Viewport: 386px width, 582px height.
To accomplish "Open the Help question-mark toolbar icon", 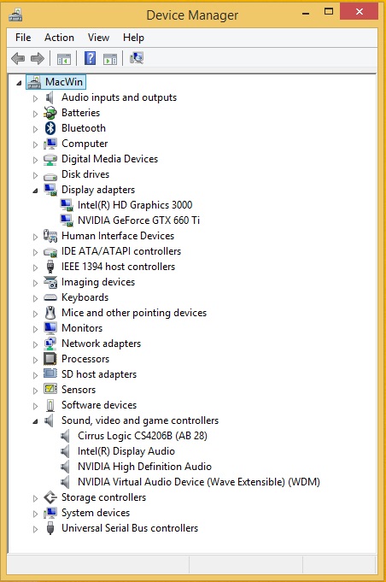I will click(x=91, y=58).
